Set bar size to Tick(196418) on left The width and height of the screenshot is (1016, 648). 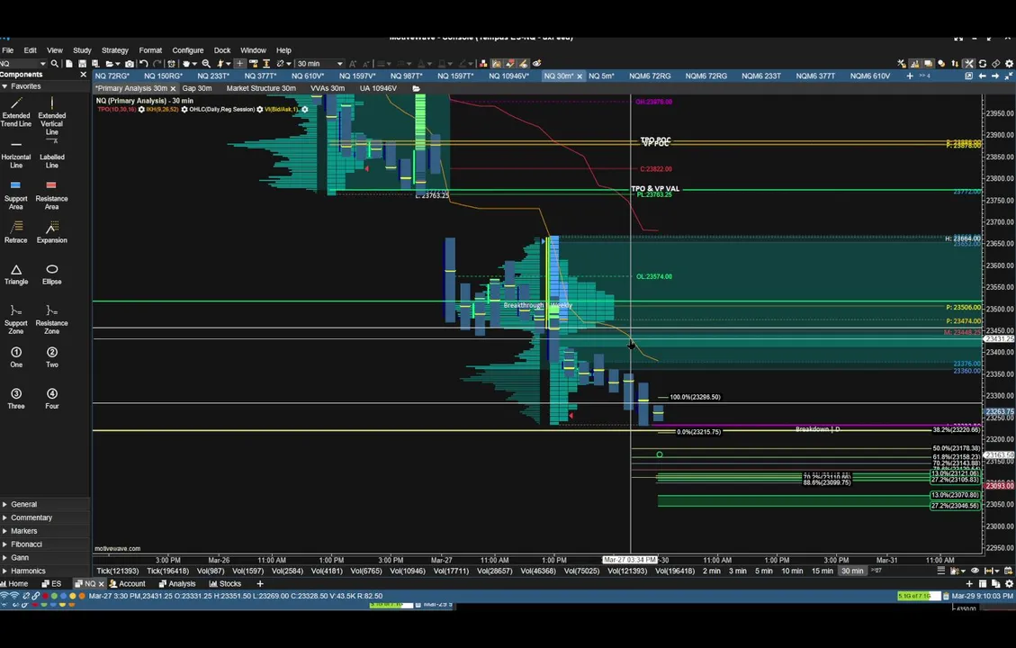(x=167, y=571)
